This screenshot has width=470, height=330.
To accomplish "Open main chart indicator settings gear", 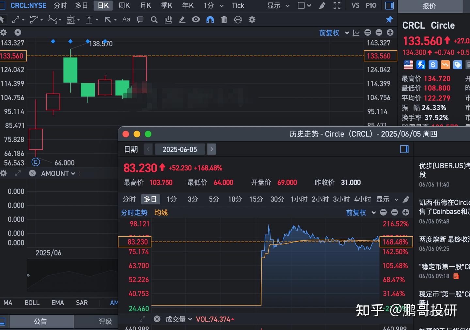I will click(3, 32).
